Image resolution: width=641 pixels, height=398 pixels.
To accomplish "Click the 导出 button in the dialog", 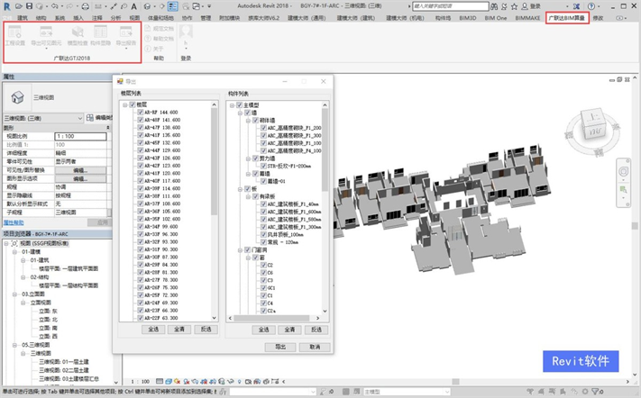I will pos(280,347).
